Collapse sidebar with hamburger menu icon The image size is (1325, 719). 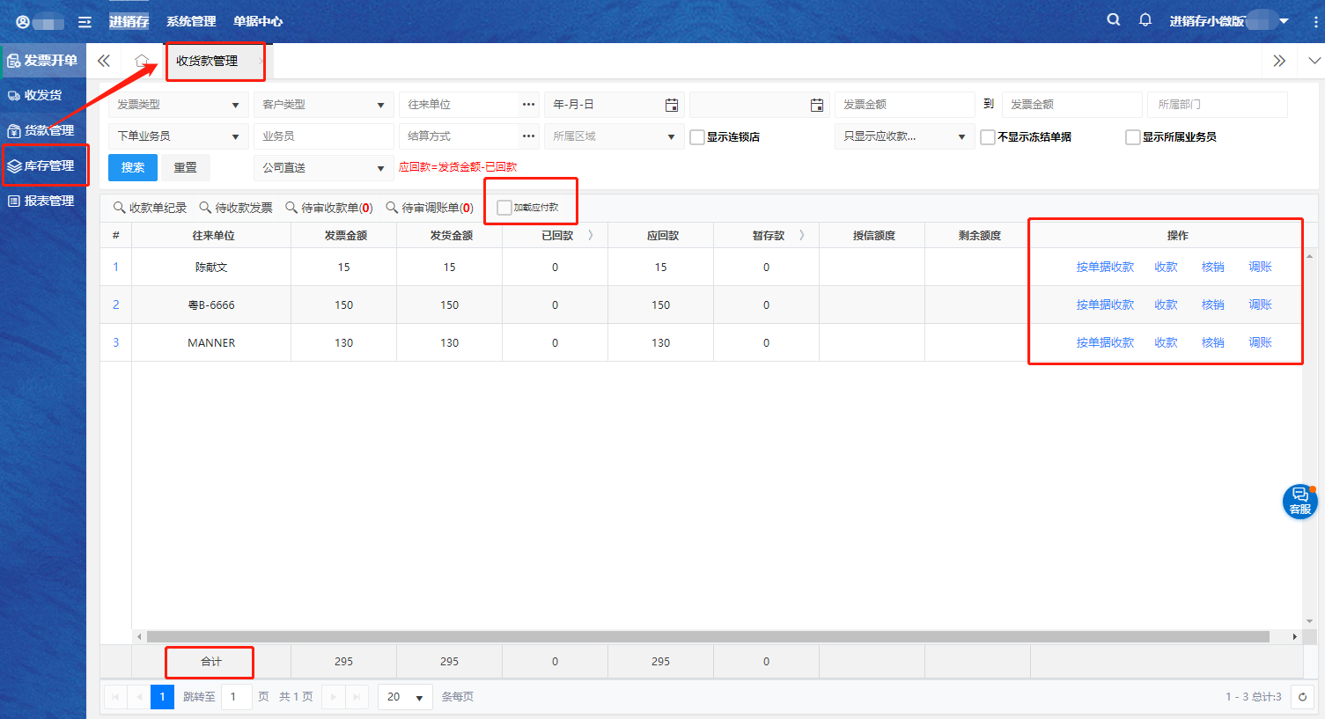(x=85, y=22)
